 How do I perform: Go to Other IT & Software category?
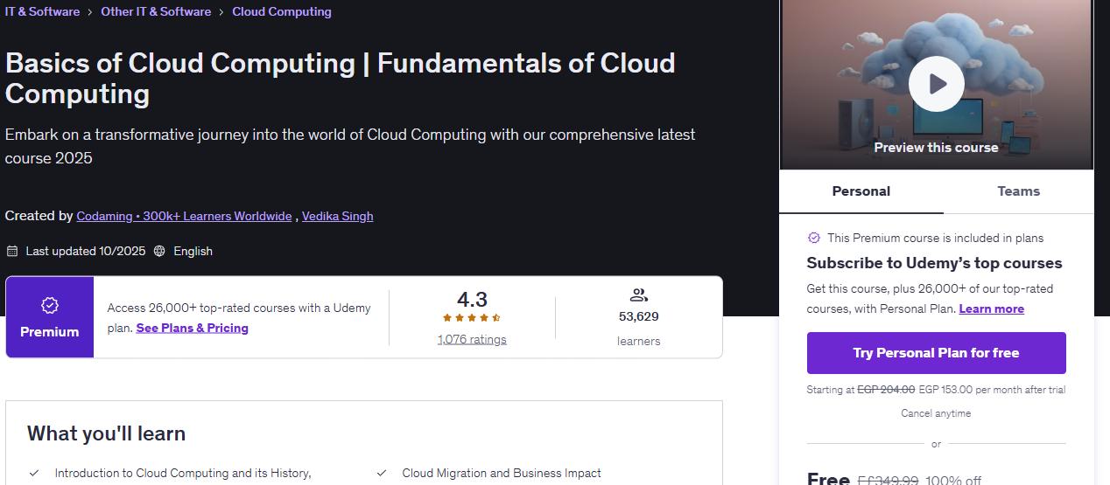pos(156,11)
